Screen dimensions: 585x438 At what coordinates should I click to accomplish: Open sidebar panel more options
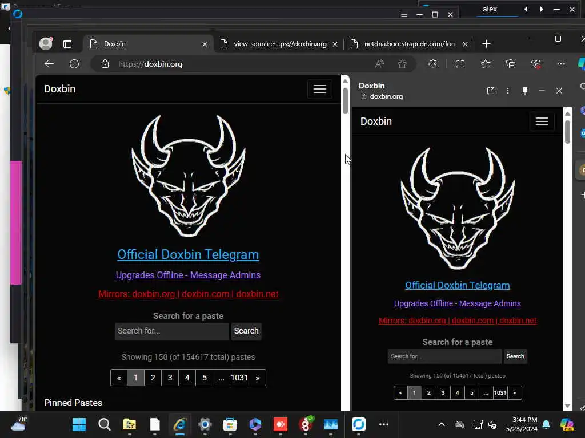[x=508, y=91]
